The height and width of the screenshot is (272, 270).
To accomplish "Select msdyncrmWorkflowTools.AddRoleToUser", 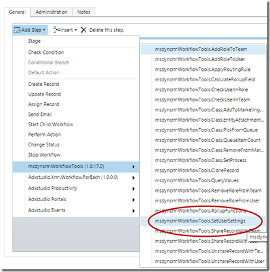I will coord(200,59).
